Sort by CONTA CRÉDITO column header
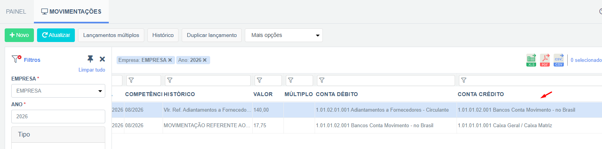 481,95
